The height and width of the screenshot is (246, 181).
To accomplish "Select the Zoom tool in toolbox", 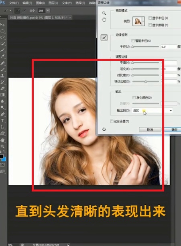I will (x=2, y=146).
